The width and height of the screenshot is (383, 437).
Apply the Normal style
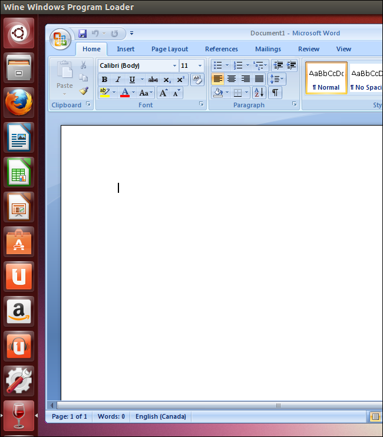click(x=326, y=78)
